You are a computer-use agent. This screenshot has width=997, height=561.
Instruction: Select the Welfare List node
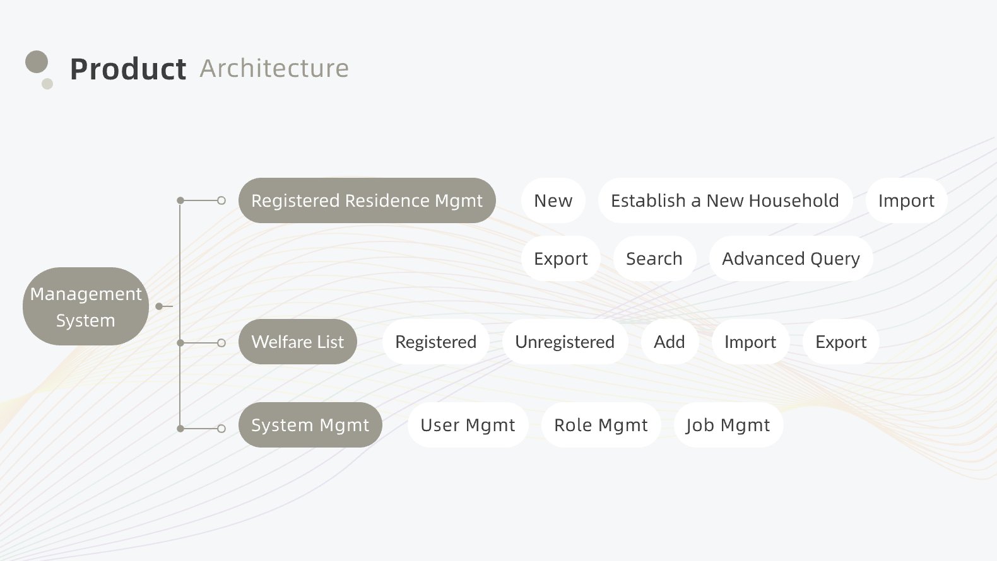click(297, 342)
